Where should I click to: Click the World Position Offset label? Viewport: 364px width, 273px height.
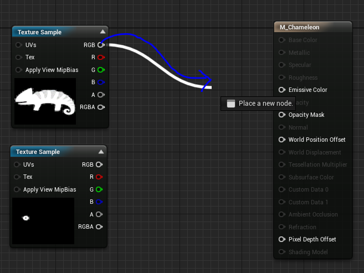pyautogui.click(x=317, y=140)
